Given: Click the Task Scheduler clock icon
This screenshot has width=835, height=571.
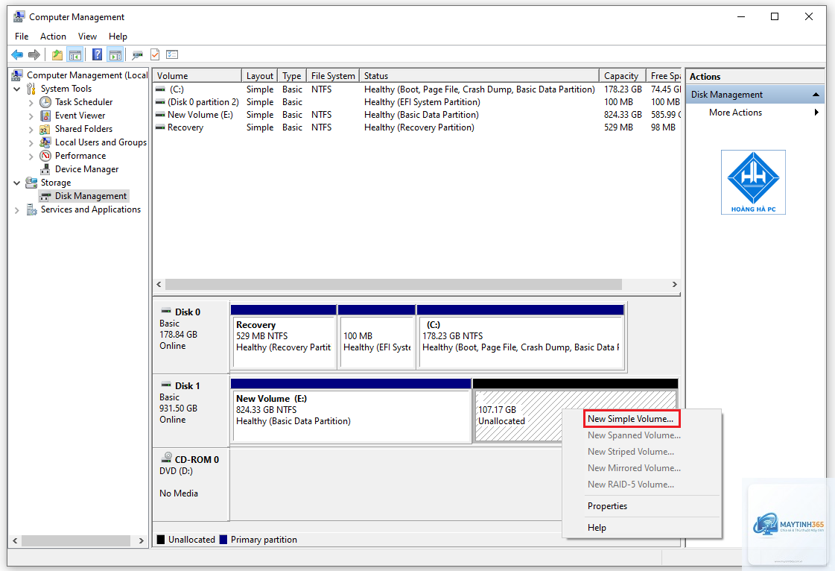Looking at the screenshot, I should click(x=45, y=102).
